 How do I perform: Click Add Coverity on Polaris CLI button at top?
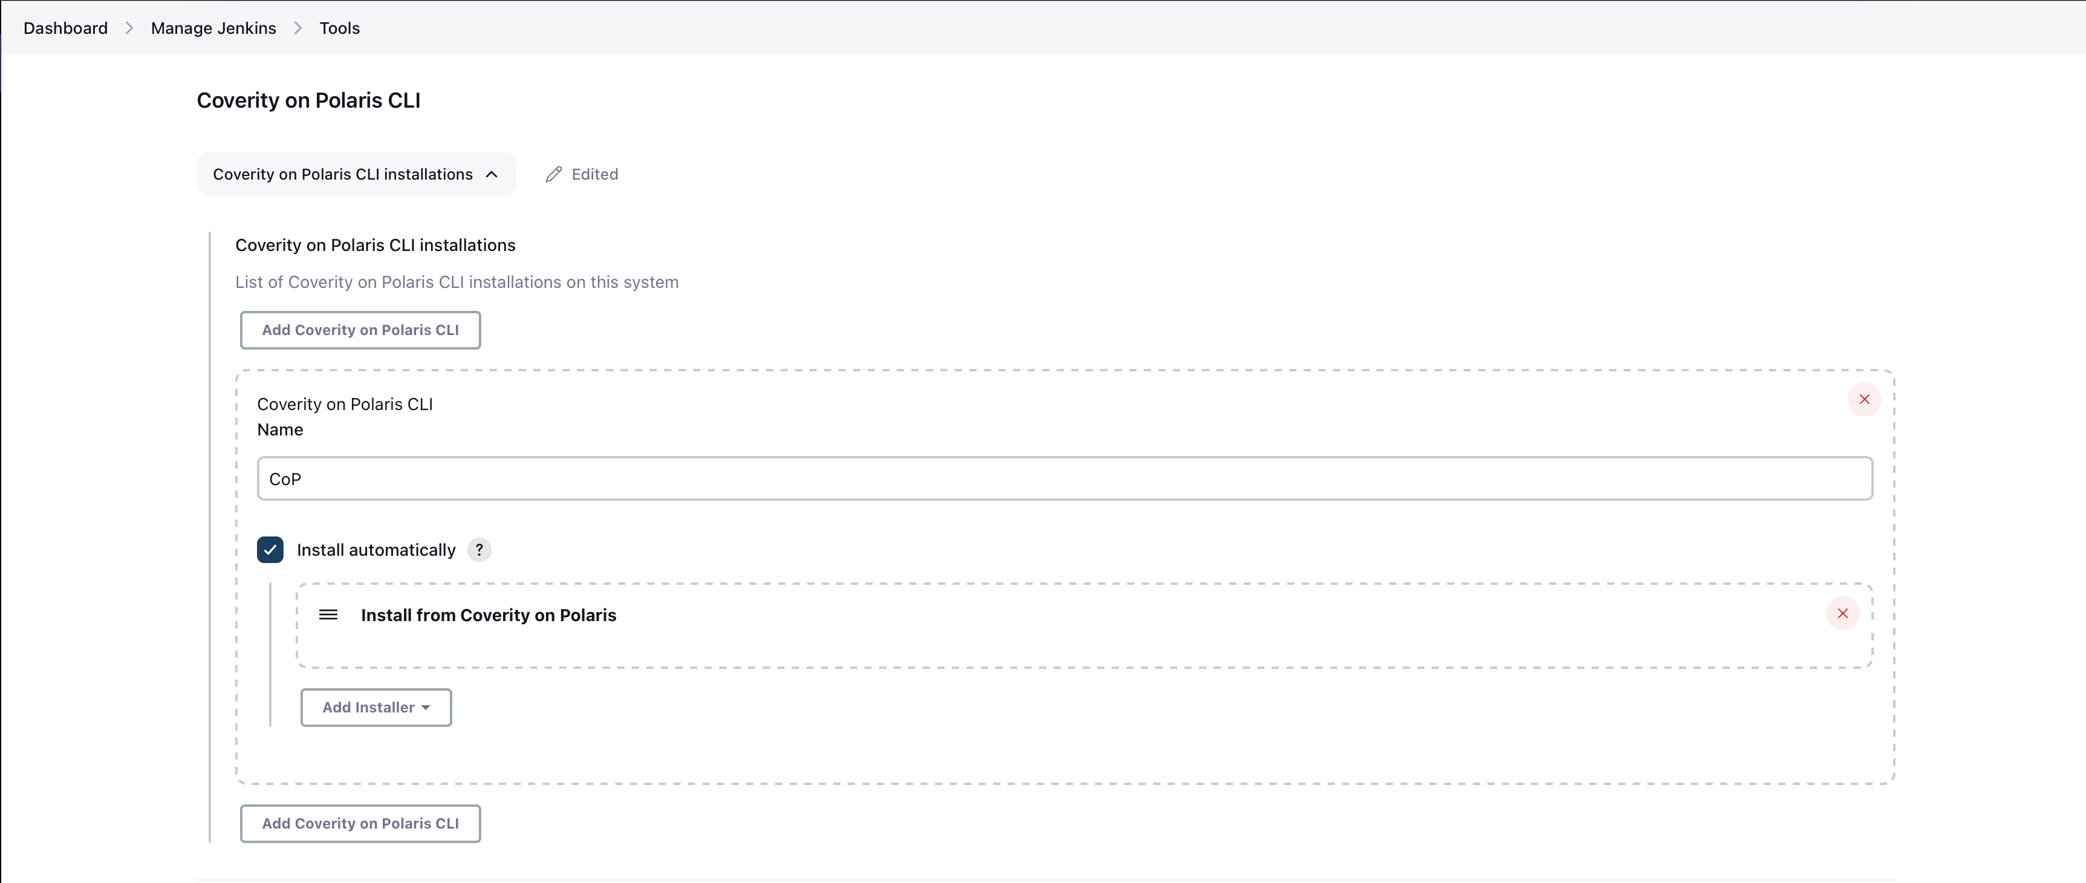point(359,330)
